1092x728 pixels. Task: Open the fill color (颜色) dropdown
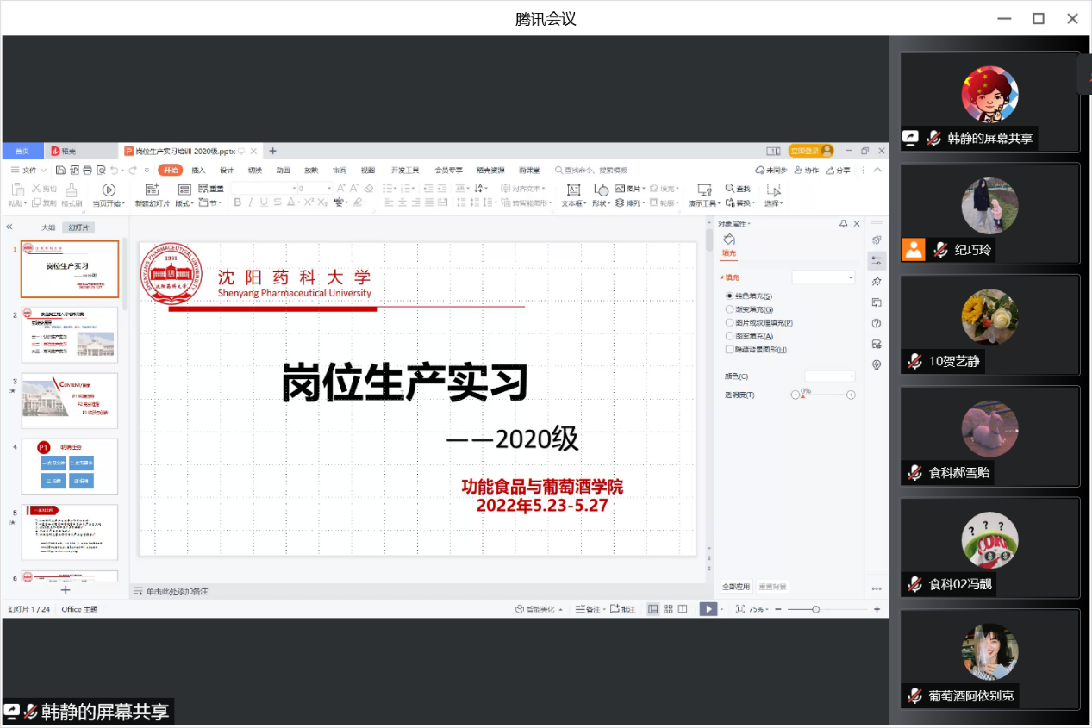coord(830,376)
